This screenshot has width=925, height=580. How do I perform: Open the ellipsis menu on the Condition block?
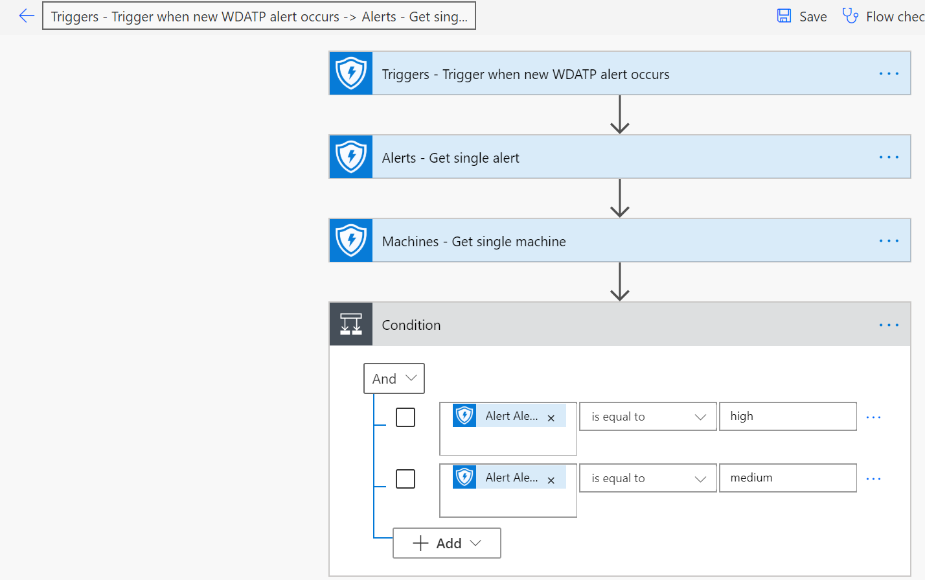click(888, 325)
